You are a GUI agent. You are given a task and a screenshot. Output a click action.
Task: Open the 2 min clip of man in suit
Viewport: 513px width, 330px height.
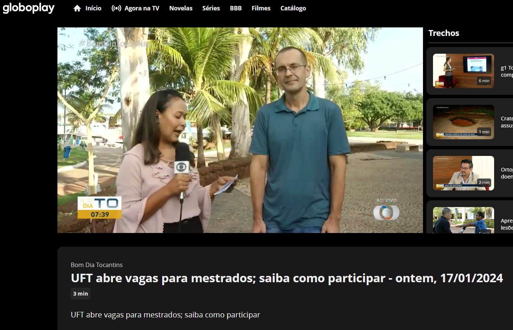point(463,173)
